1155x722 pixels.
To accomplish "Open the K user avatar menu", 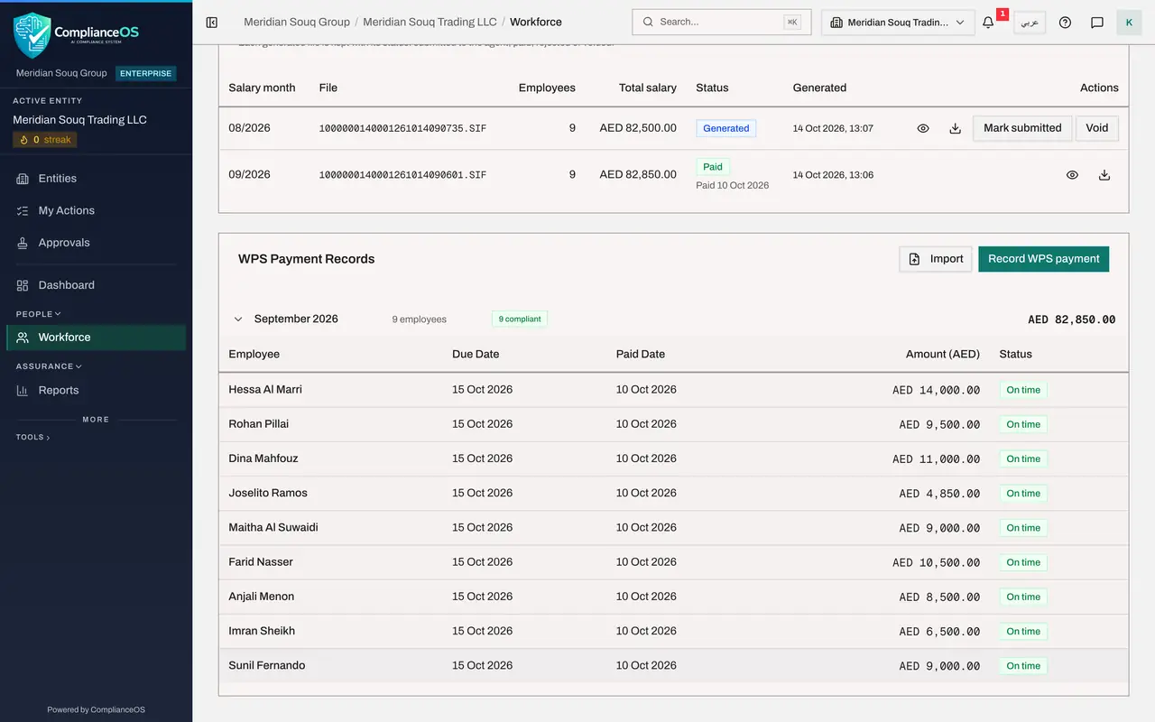I will (1129, 23).
